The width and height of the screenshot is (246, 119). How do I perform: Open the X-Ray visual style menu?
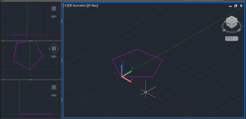[x=93, y=5]
